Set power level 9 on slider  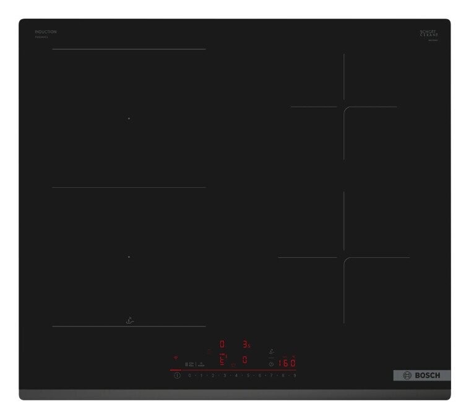(295, 376)
